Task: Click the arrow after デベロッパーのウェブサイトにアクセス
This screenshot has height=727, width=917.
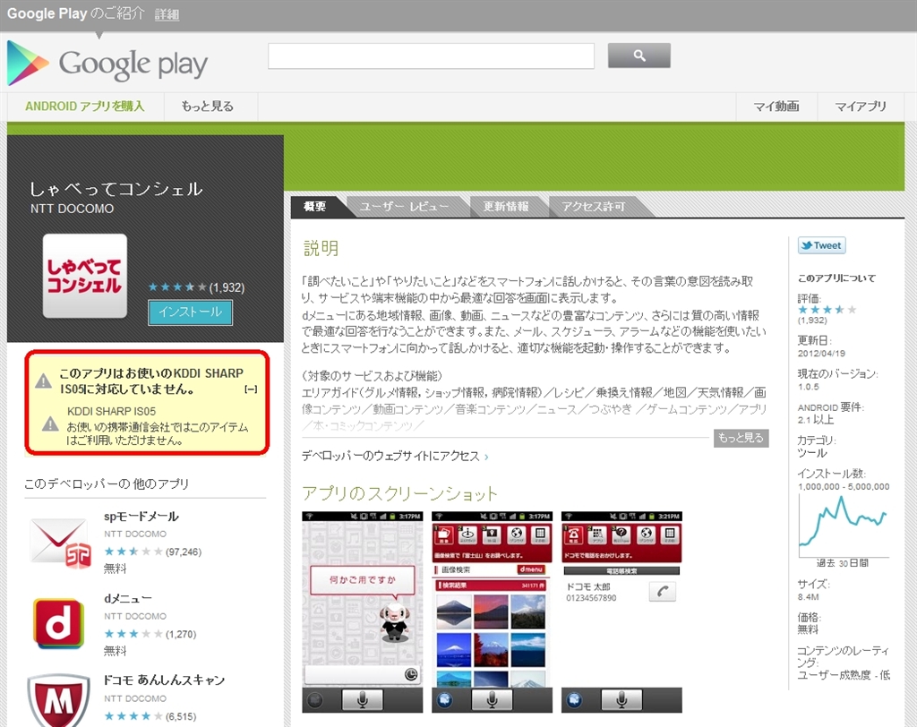Action: 486,457
